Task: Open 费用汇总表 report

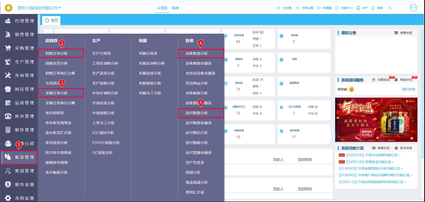Action: (195, 192)
